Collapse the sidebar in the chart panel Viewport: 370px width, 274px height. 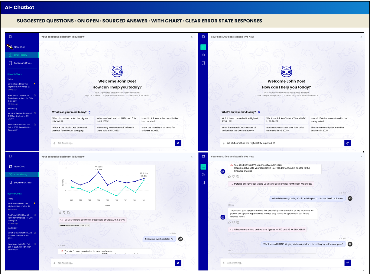(x=10, y=156)
